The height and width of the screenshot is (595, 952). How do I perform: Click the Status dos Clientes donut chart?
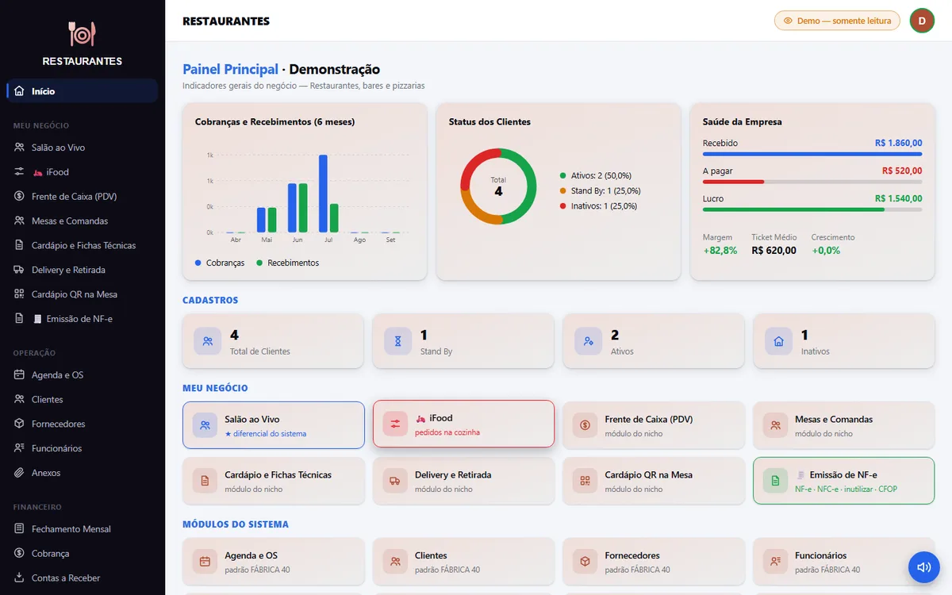tap(498, 186)
